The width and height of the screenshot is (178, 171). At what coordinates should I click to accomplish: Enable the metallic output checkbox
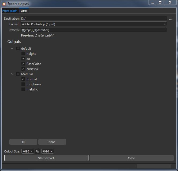pyautogui.click(x=23, y=89)
